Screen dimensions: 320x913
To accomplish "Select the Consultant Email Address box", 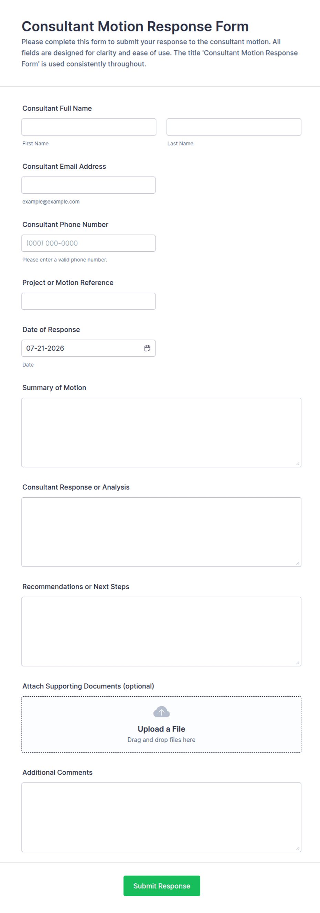I will (88, 185).
